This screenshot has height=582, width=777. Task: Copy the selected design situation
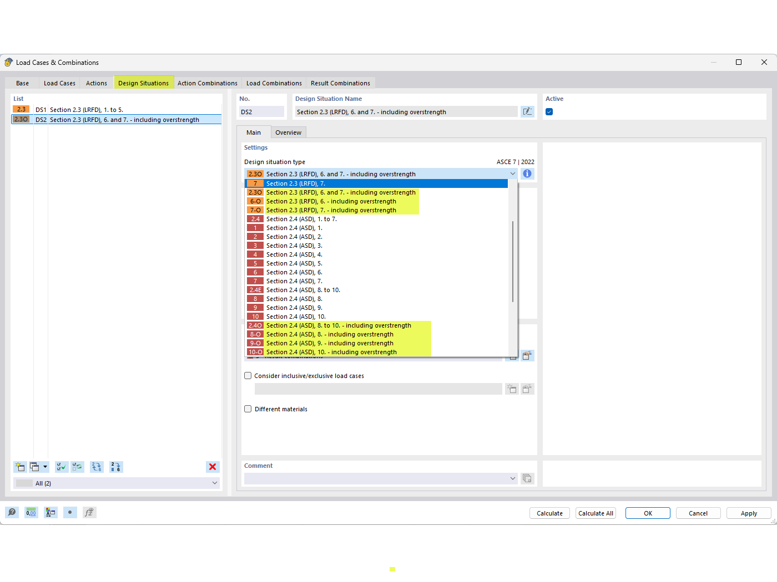(35, 467)
